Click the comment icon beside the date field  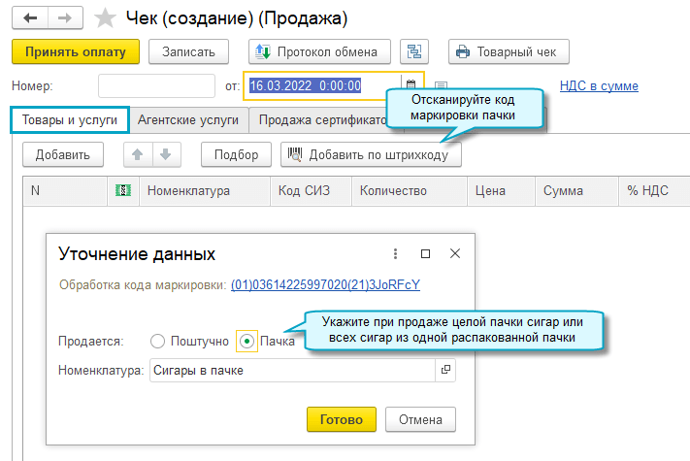click(x=441, y=85)
